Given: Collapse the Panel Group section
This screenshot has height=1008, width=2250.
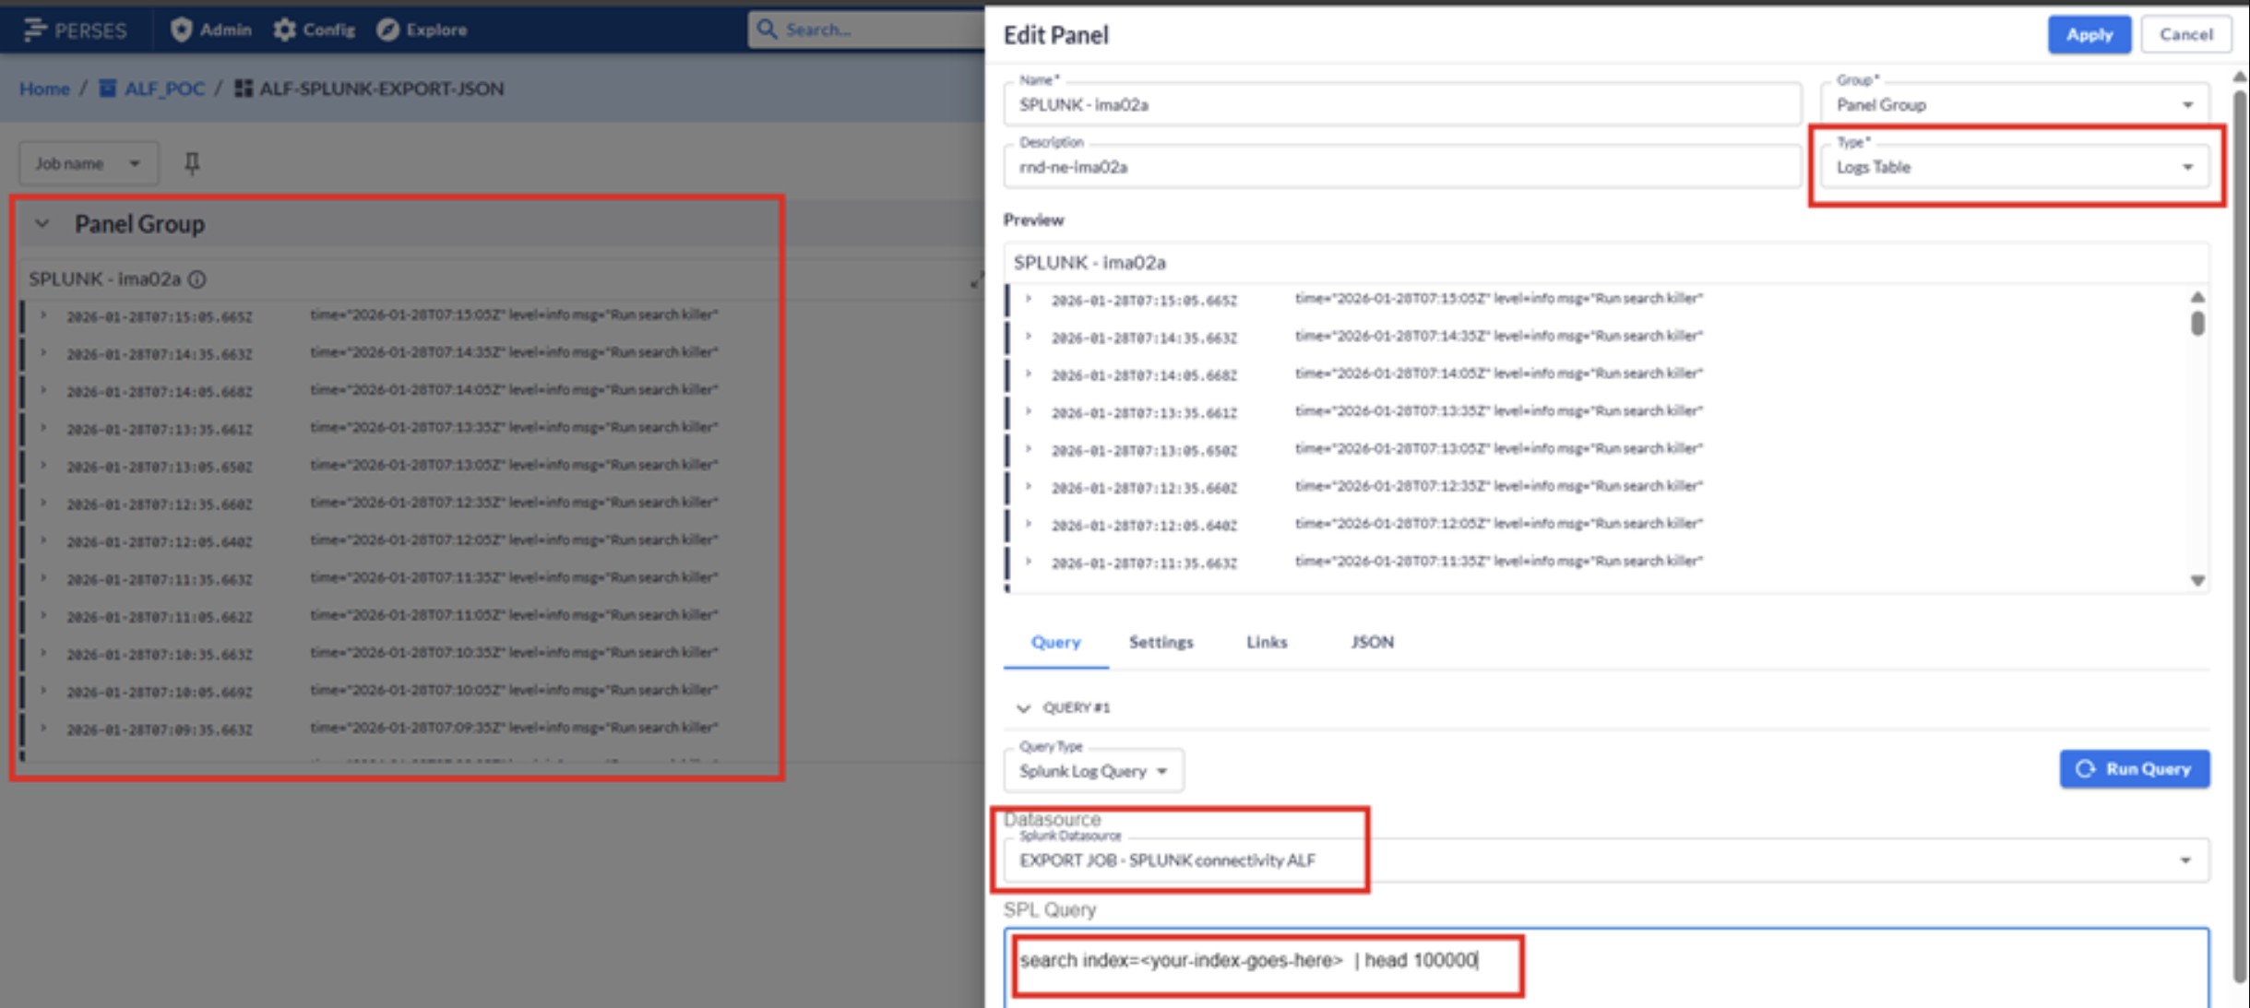Looking at the screenshot, I should [x=42, y=224].
